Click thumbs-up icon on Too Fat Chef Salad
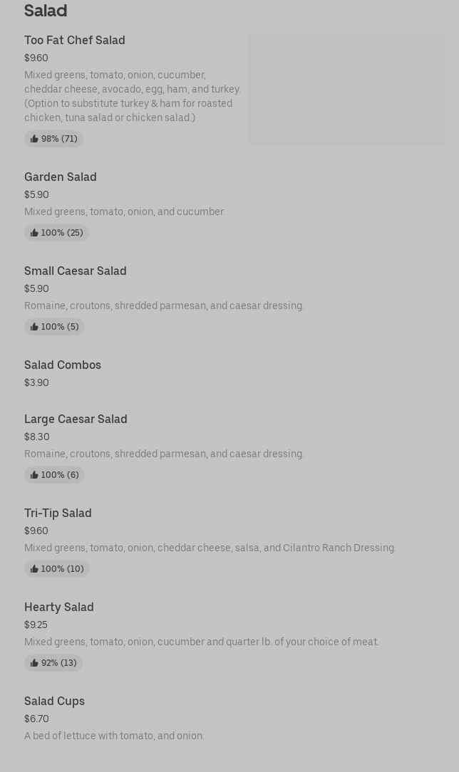This screenshot has width=459, height=772. (x=34, y=139)
